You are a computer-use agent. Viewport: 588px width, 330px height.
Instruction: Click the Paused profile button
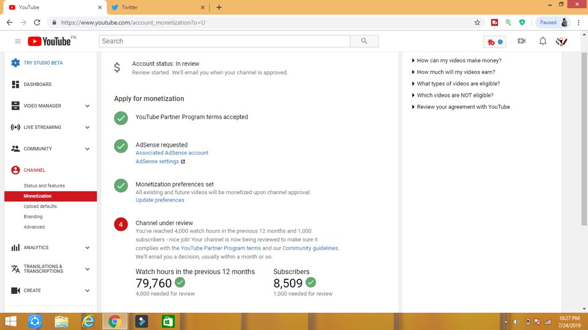(x=553, y=22)
